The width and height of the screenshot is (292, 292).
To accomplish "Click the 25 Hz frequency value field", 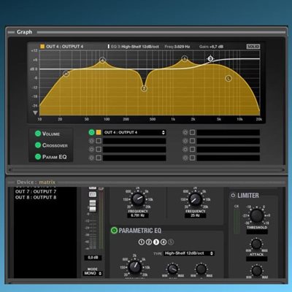I will [195, 215].
